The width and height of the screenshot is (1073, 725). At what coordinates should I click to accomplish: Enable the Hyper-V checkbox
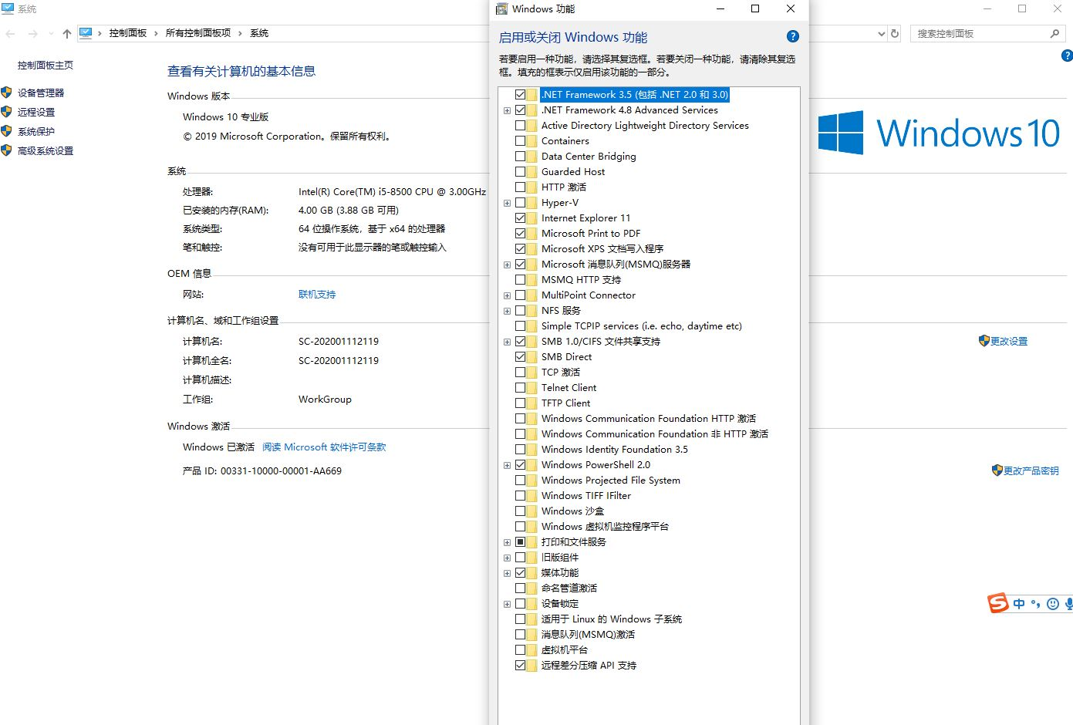point(520,203)
